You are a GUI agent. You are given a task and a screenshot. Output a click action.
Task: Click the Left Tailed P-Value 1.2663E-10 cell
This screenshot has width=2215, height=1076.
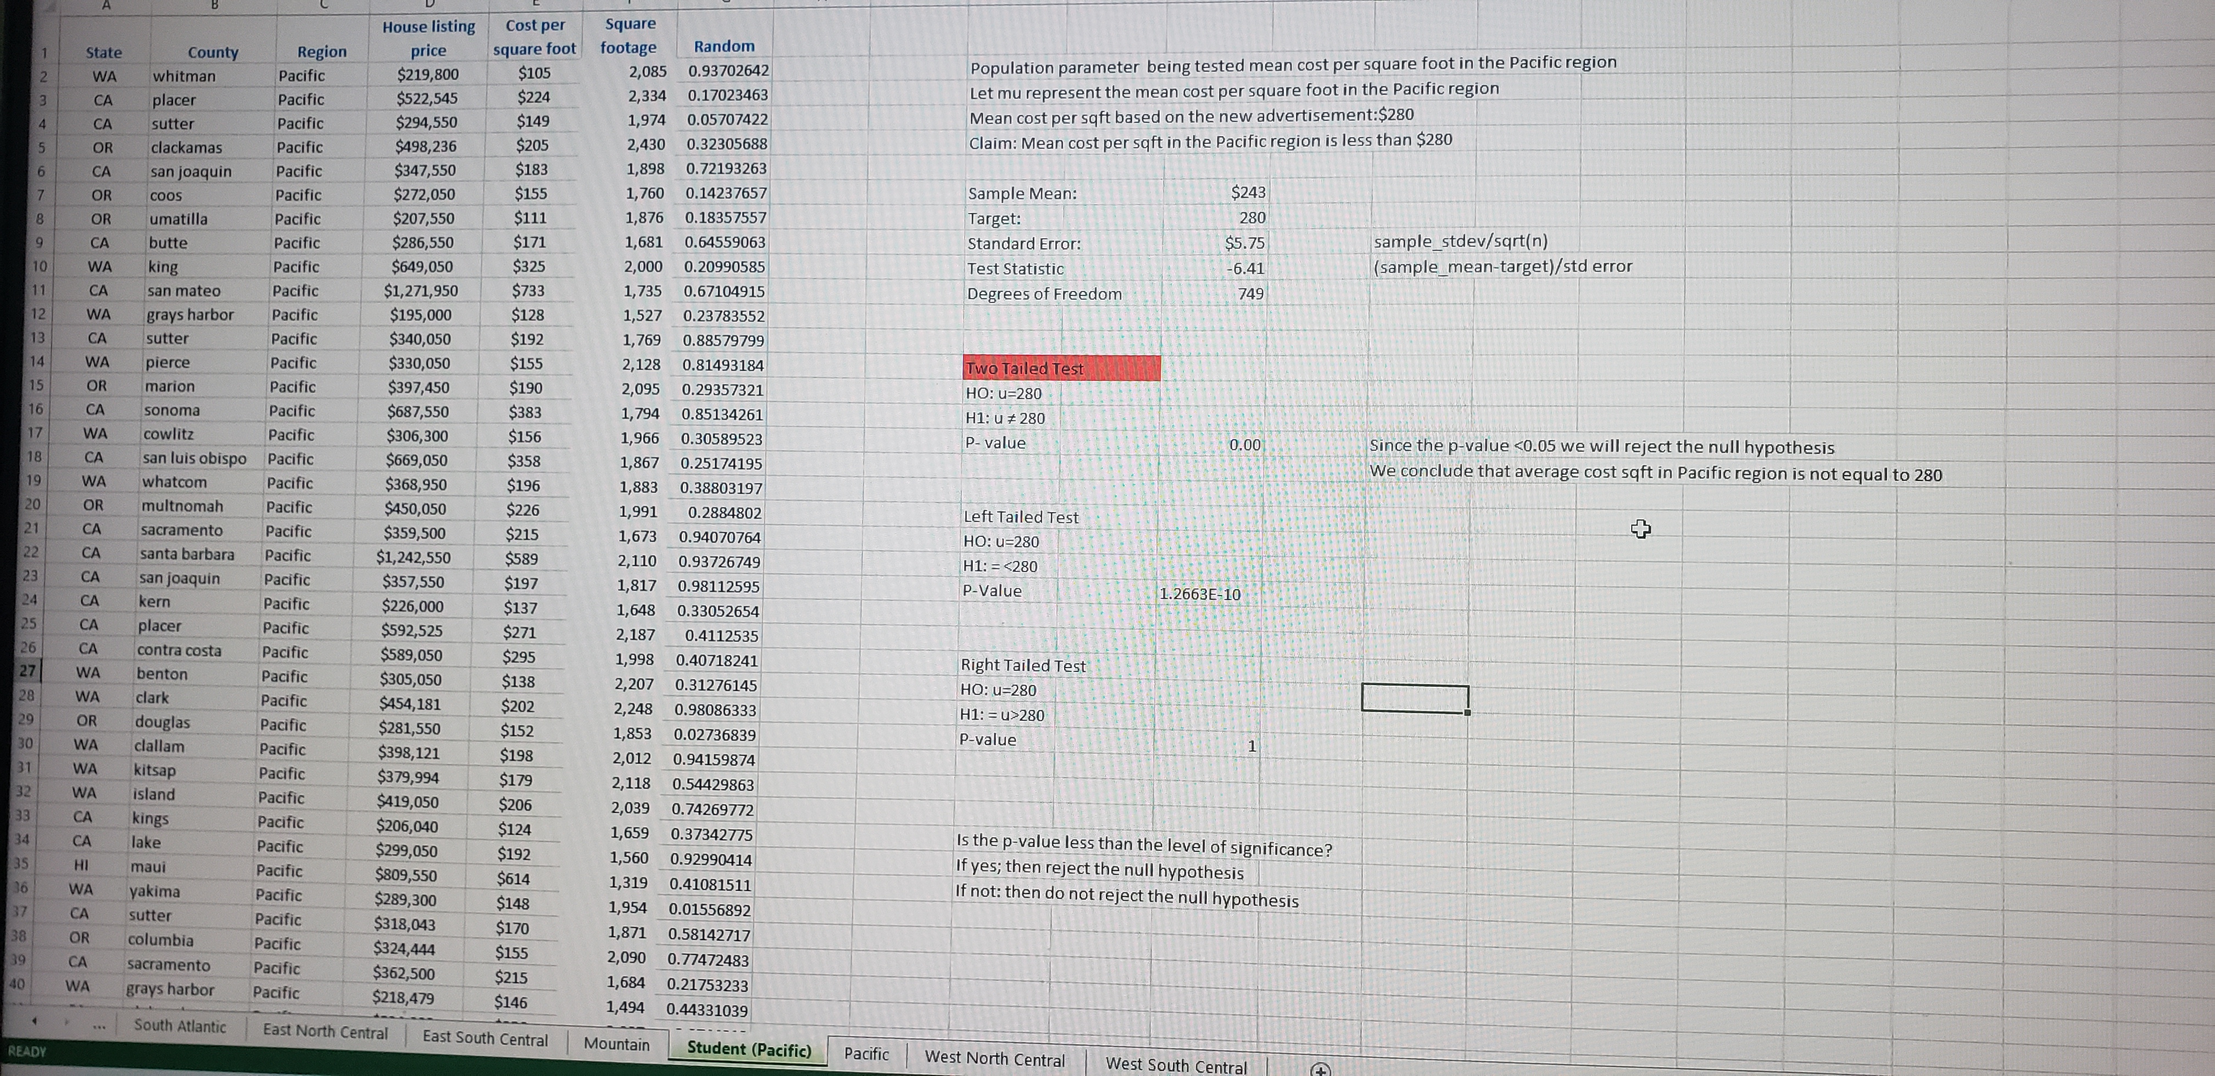(1199, 594)
